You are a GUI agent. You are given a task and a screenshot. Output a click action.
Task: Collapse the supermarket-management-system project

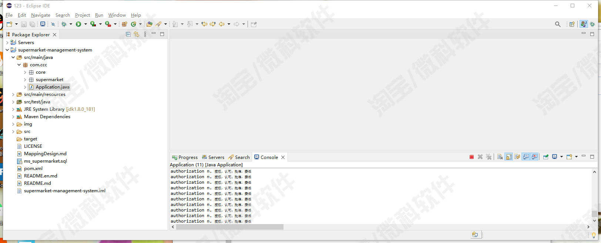tap(7, 50)
